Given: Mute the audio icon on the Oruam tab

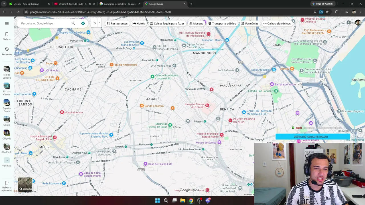Looking at the screenshot, I should (x=90, y=4).
